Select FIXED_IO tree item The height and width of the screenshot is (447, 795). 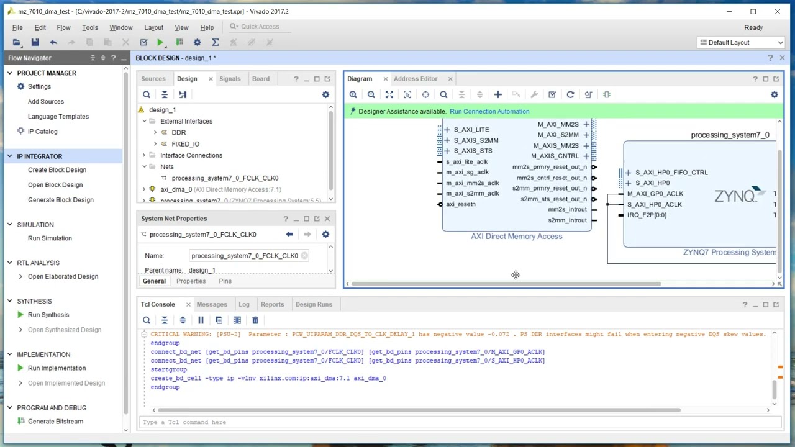(185, 144)
